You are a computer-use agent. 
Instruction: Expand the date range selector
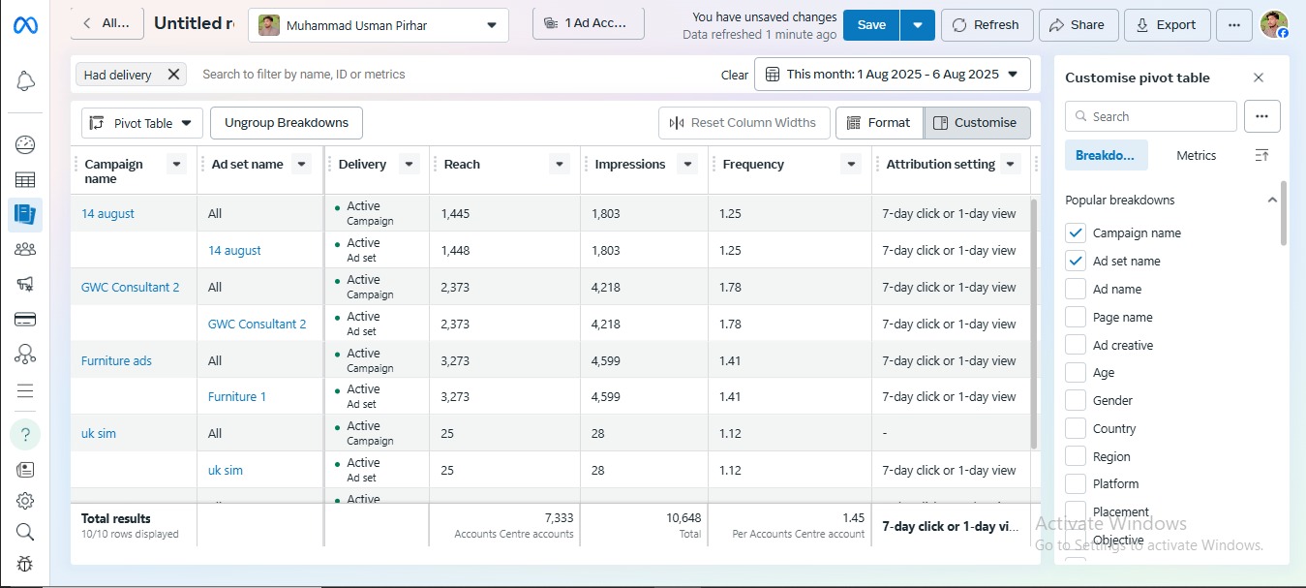click(x=892, y=75)
